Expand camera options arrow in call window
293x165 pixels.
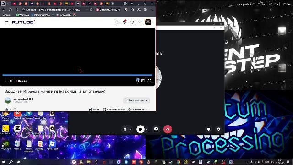coord(146,129)
